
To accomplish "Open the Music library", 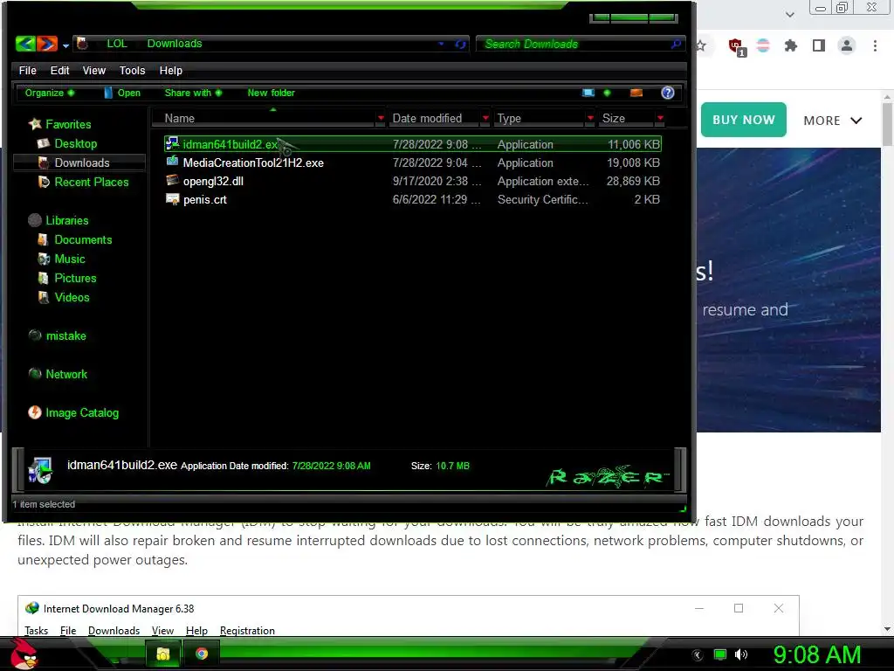I will 70,259.
